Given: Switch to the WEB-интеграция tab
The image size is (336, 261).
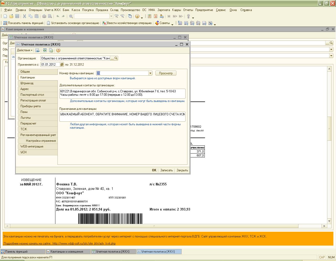Looking at the screenshot, I should [38, 146].
